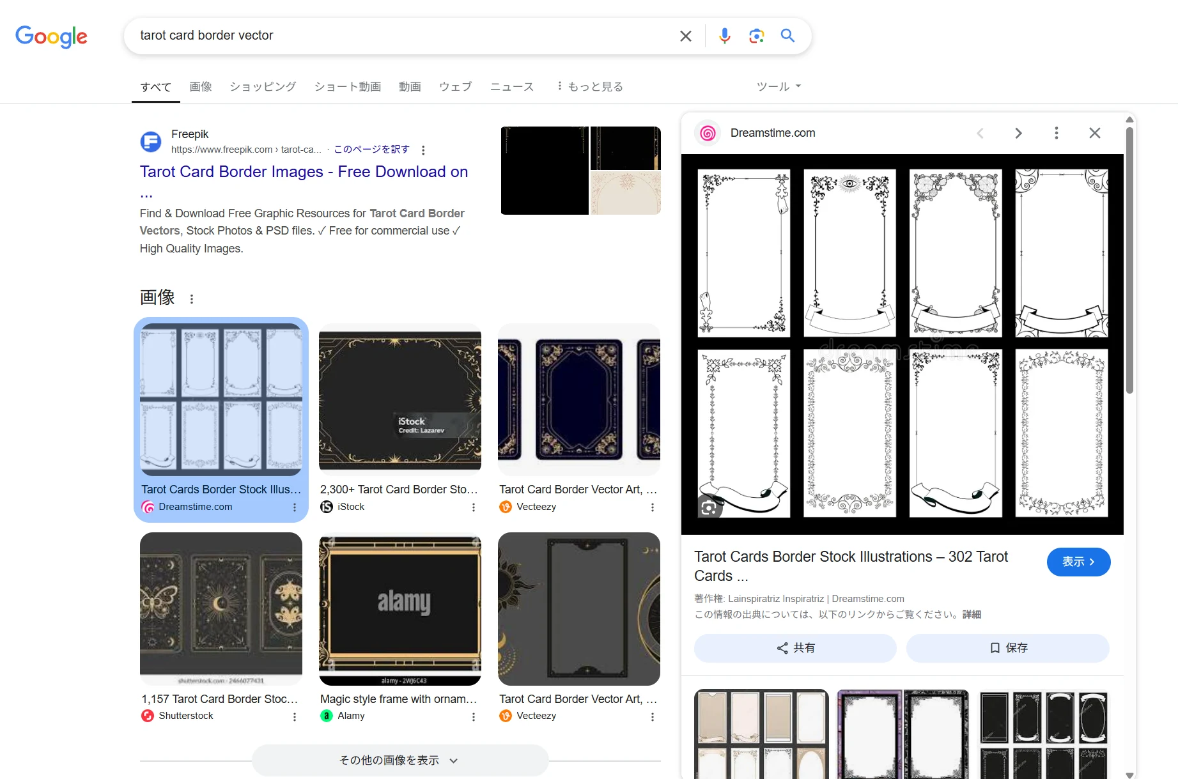
Task: Open preview panel three-dot menu
Action: (x=1057, y=133)
